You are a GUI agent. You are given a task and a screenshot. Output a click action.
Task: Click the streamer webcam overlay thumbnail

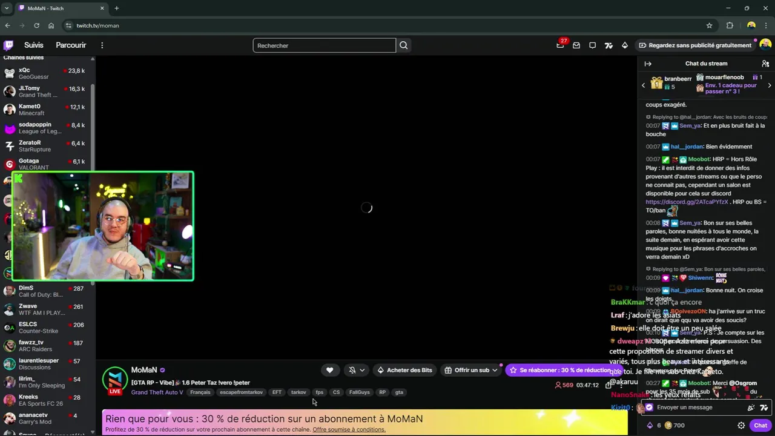pos(102,226)
